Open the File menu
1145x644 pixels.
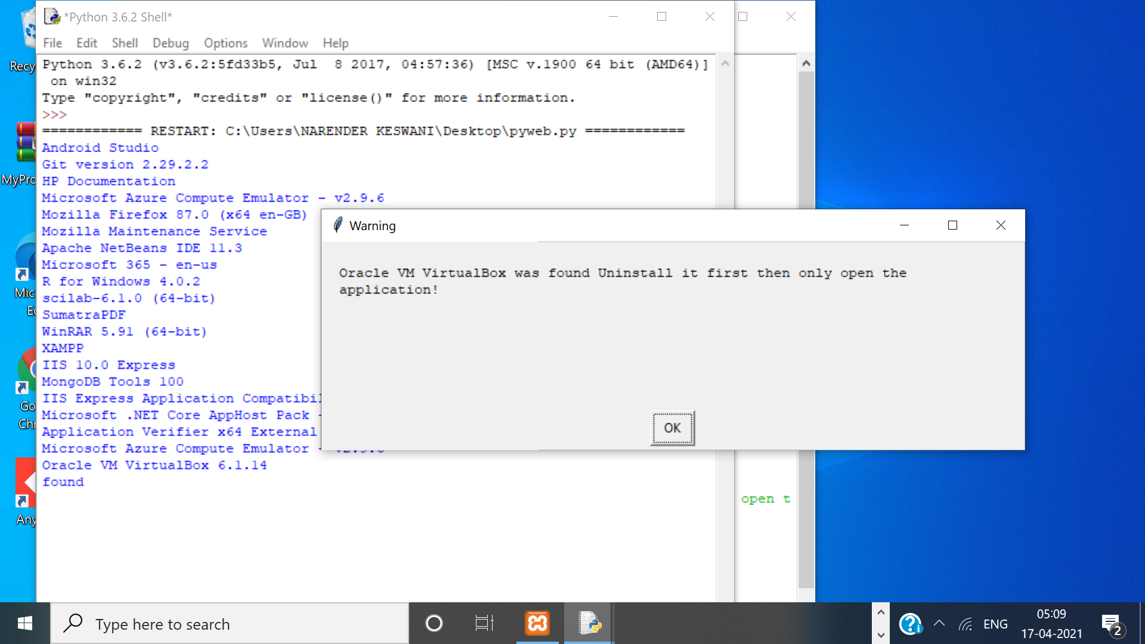(52, 43)
